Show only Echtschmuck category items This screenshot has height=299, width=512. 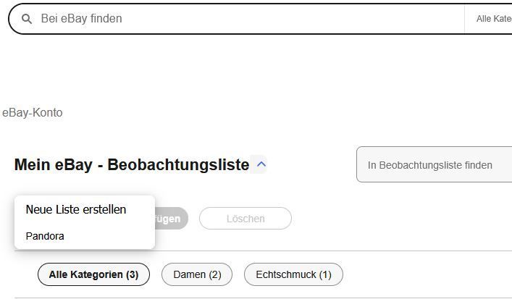coord(293,274)
